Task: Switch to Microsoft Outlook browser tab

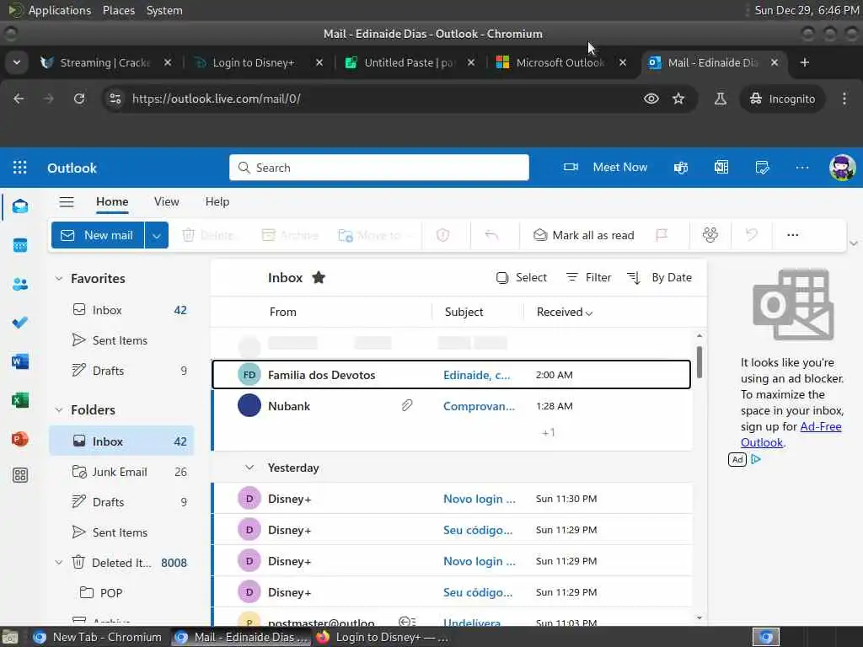Action: click(562, 62)
